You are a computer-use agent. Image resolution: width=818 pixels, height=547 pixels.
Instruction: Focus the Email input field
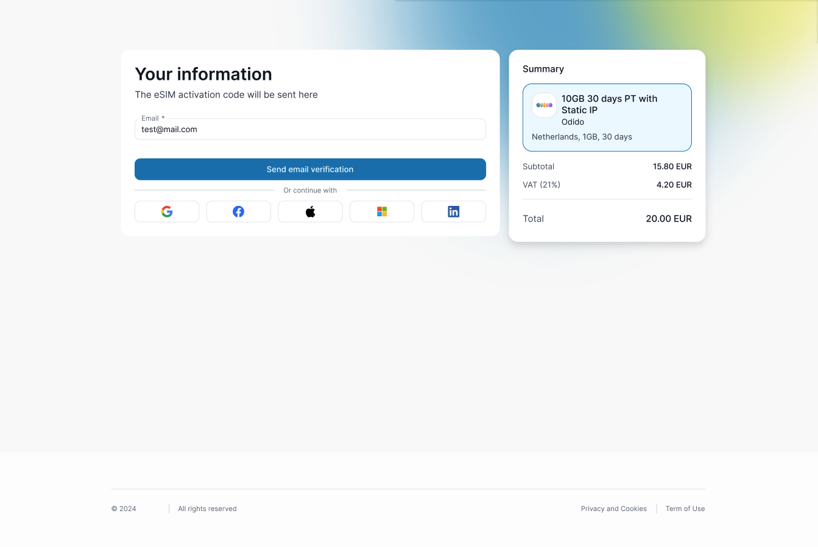point(310,129)
